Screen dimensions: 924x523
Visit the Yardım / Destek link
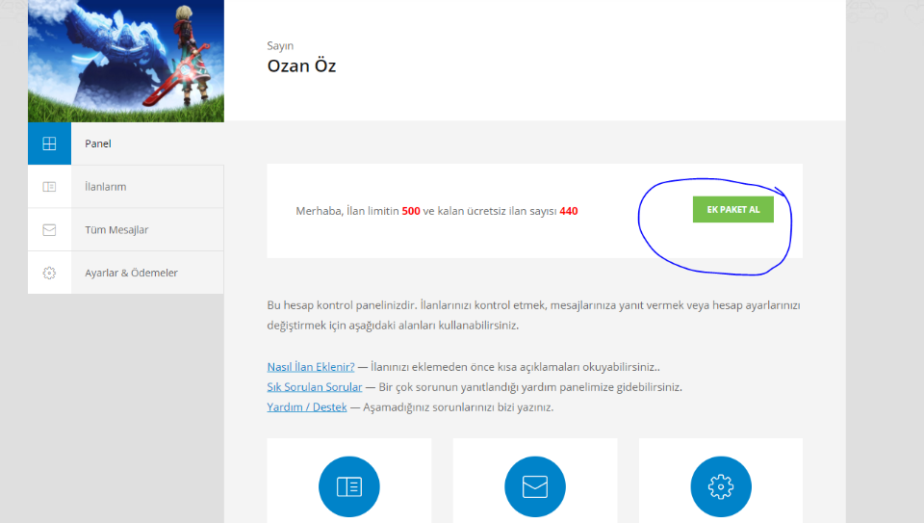click(307, 407)
